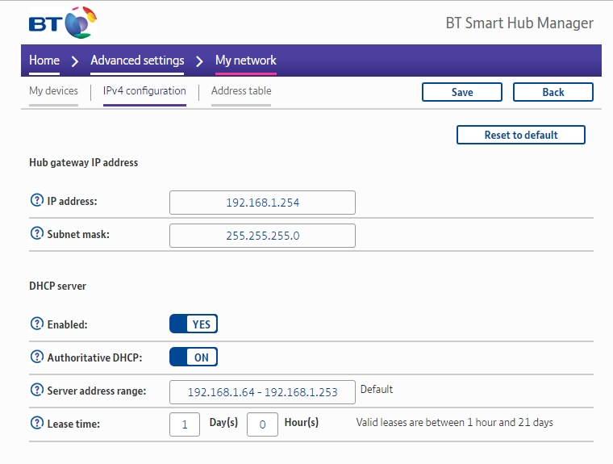This screenshot has width=613, height=464.
Task: Click help icon beside IP address
Action: coord(36,202)
